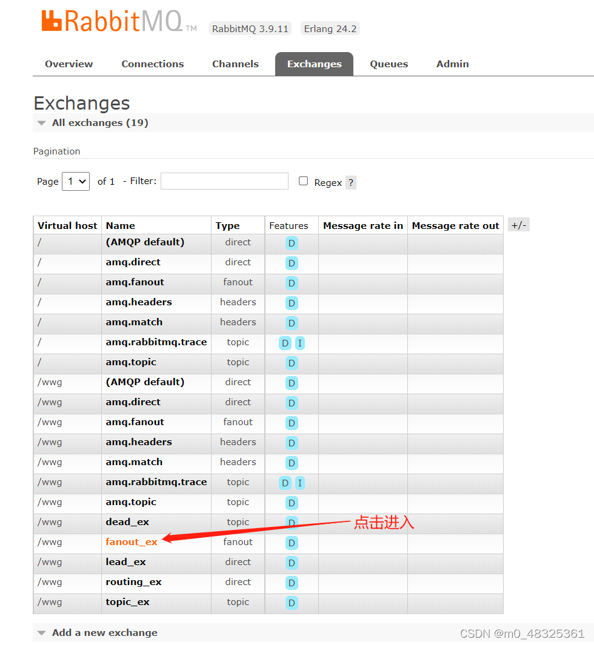The height and width of the screenshot is (645, 594).
Task: Open amq.fanout exchange in / vhost
Action: 135,282
